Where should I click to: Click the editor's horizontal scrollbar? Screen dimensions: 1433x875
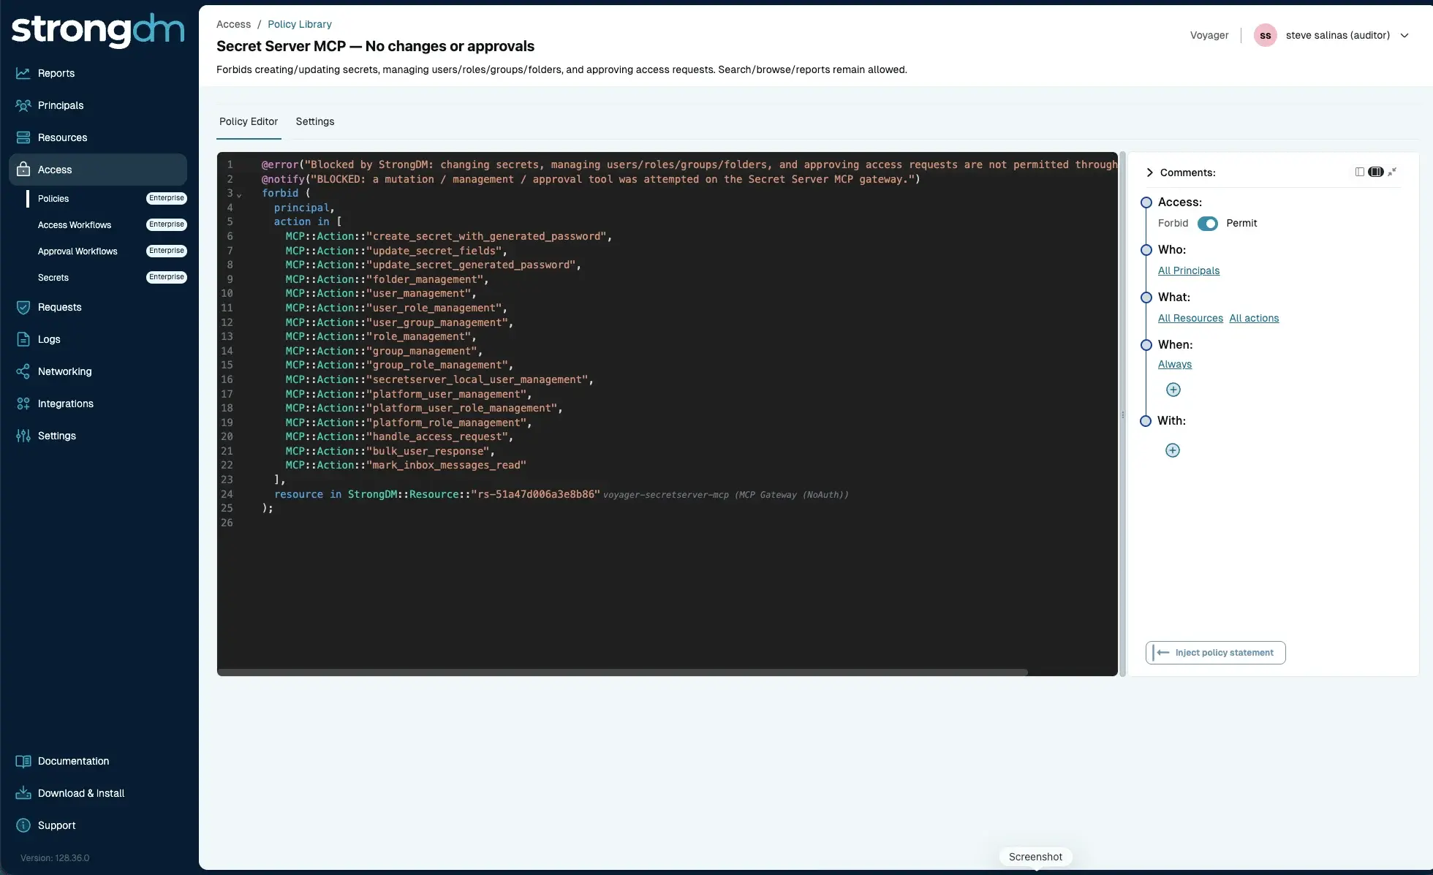622,672
